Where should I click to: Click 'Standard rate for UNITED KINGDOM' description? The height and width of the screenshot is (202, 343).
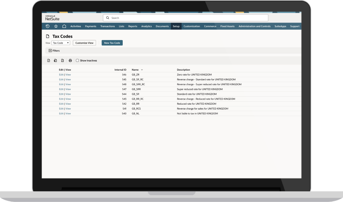(x=197, y=94)
